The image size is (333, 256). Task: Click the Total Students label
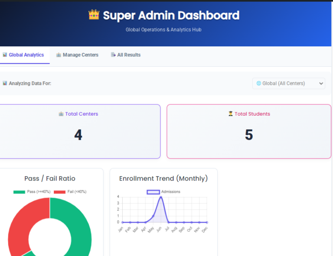pyautogui.click(x=252, y=114)
